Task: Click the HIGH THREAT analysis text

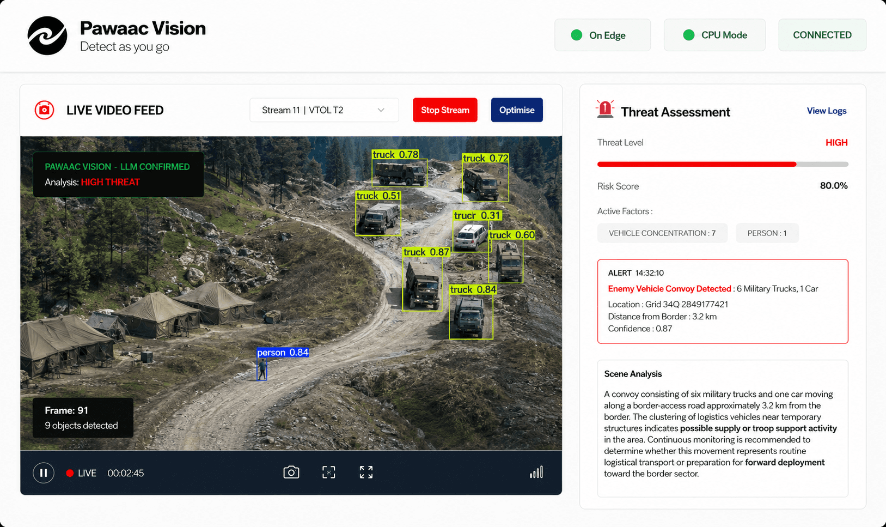Action: [x=111, y=182]
